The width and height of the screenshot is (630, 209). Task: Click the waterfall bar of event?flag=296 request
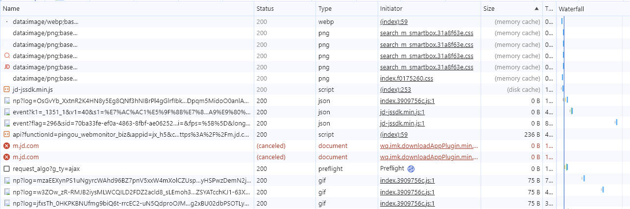[x=616, y=122]
